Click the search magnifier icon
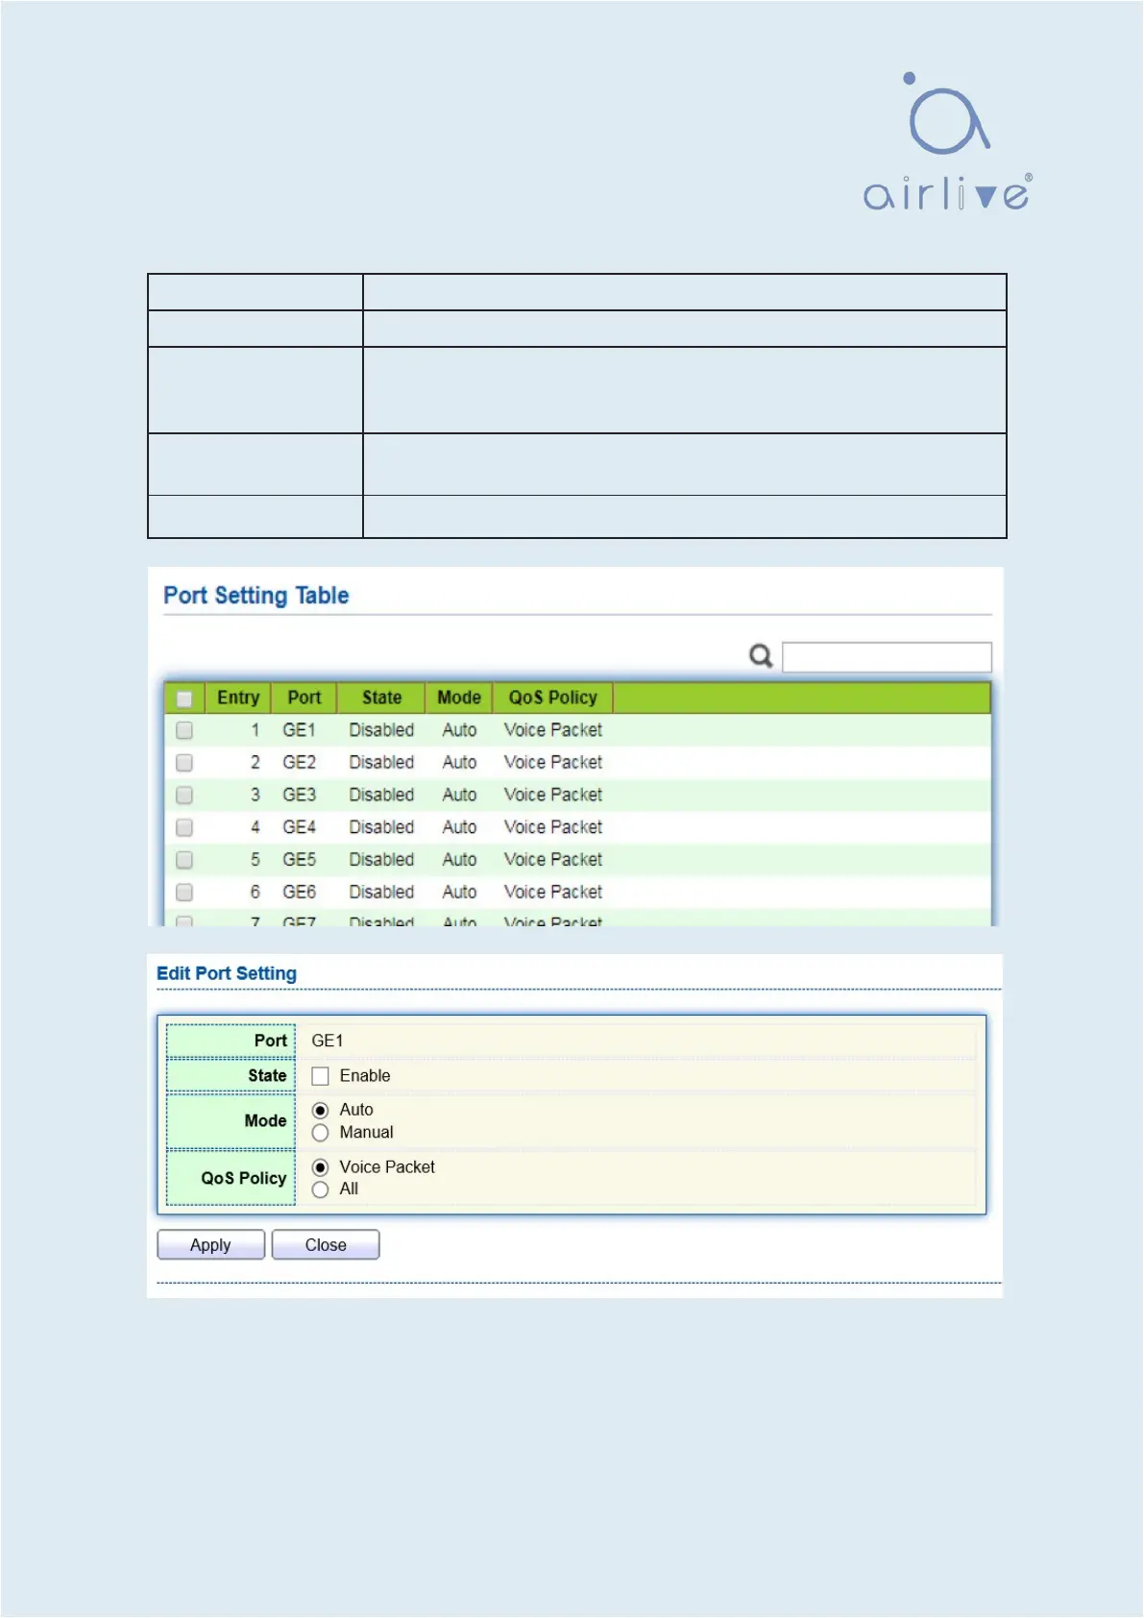 [x=760, y=656]
